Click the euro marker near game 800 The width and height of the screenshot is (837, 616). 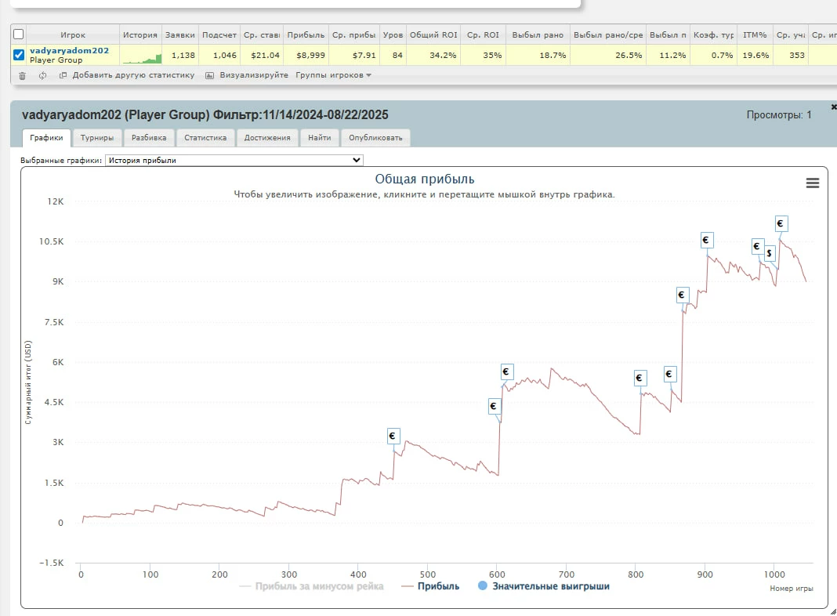point(640,379)
